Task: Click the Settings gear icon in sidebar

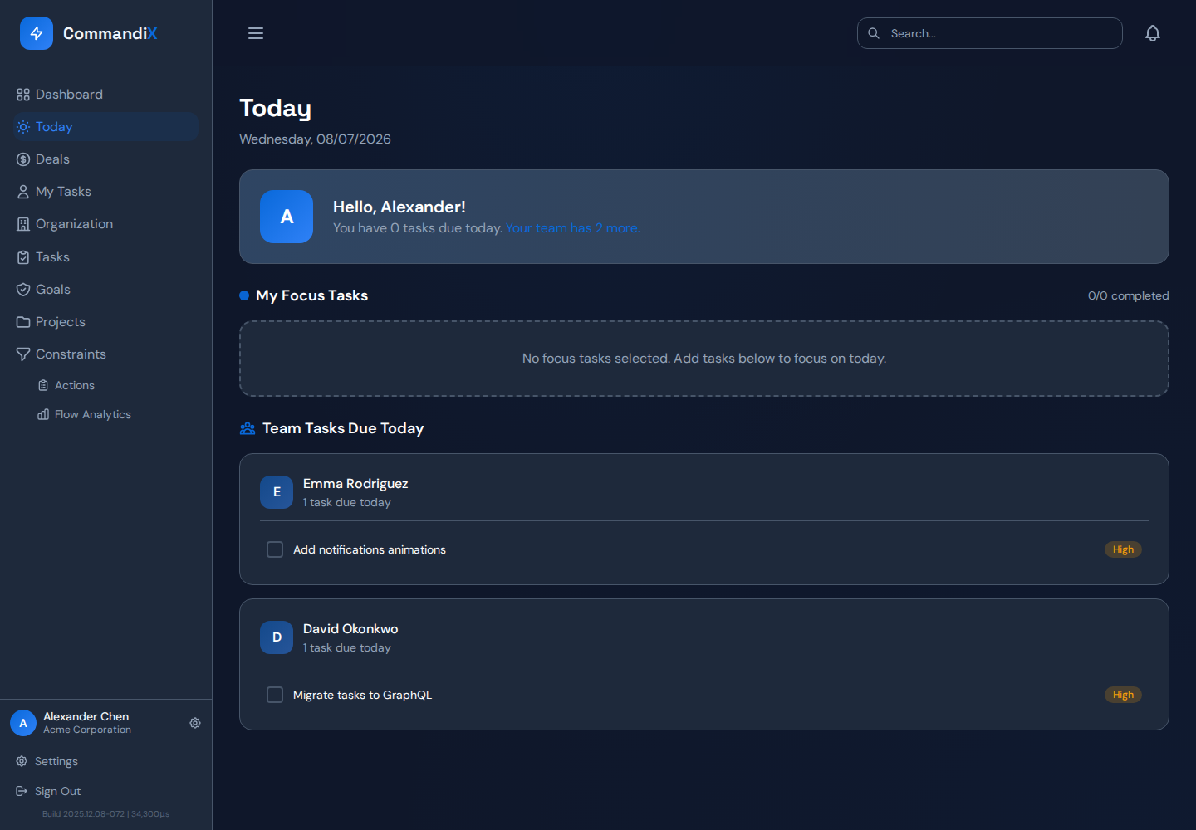Action: [22, 761]
